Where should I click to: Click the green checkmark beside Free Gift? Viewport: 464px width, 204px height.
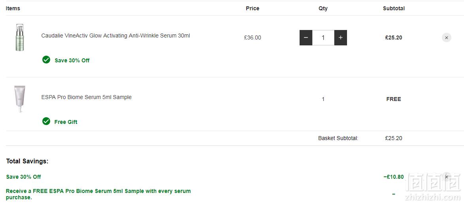pos(46,122)
